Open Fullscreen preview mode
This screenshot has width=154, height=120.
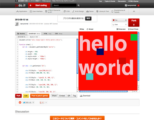coord(121,29)
